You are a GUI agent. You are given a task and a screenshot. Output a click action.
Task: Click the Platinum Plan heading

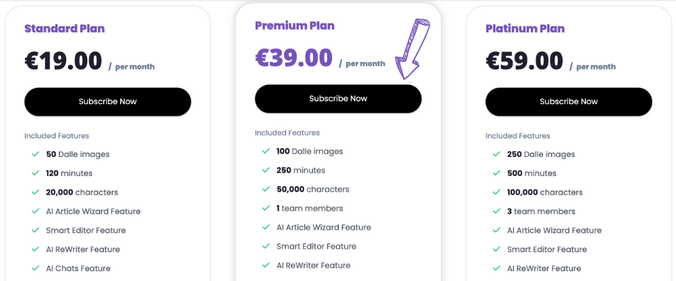pyautogui.click(x=525, y=28)
